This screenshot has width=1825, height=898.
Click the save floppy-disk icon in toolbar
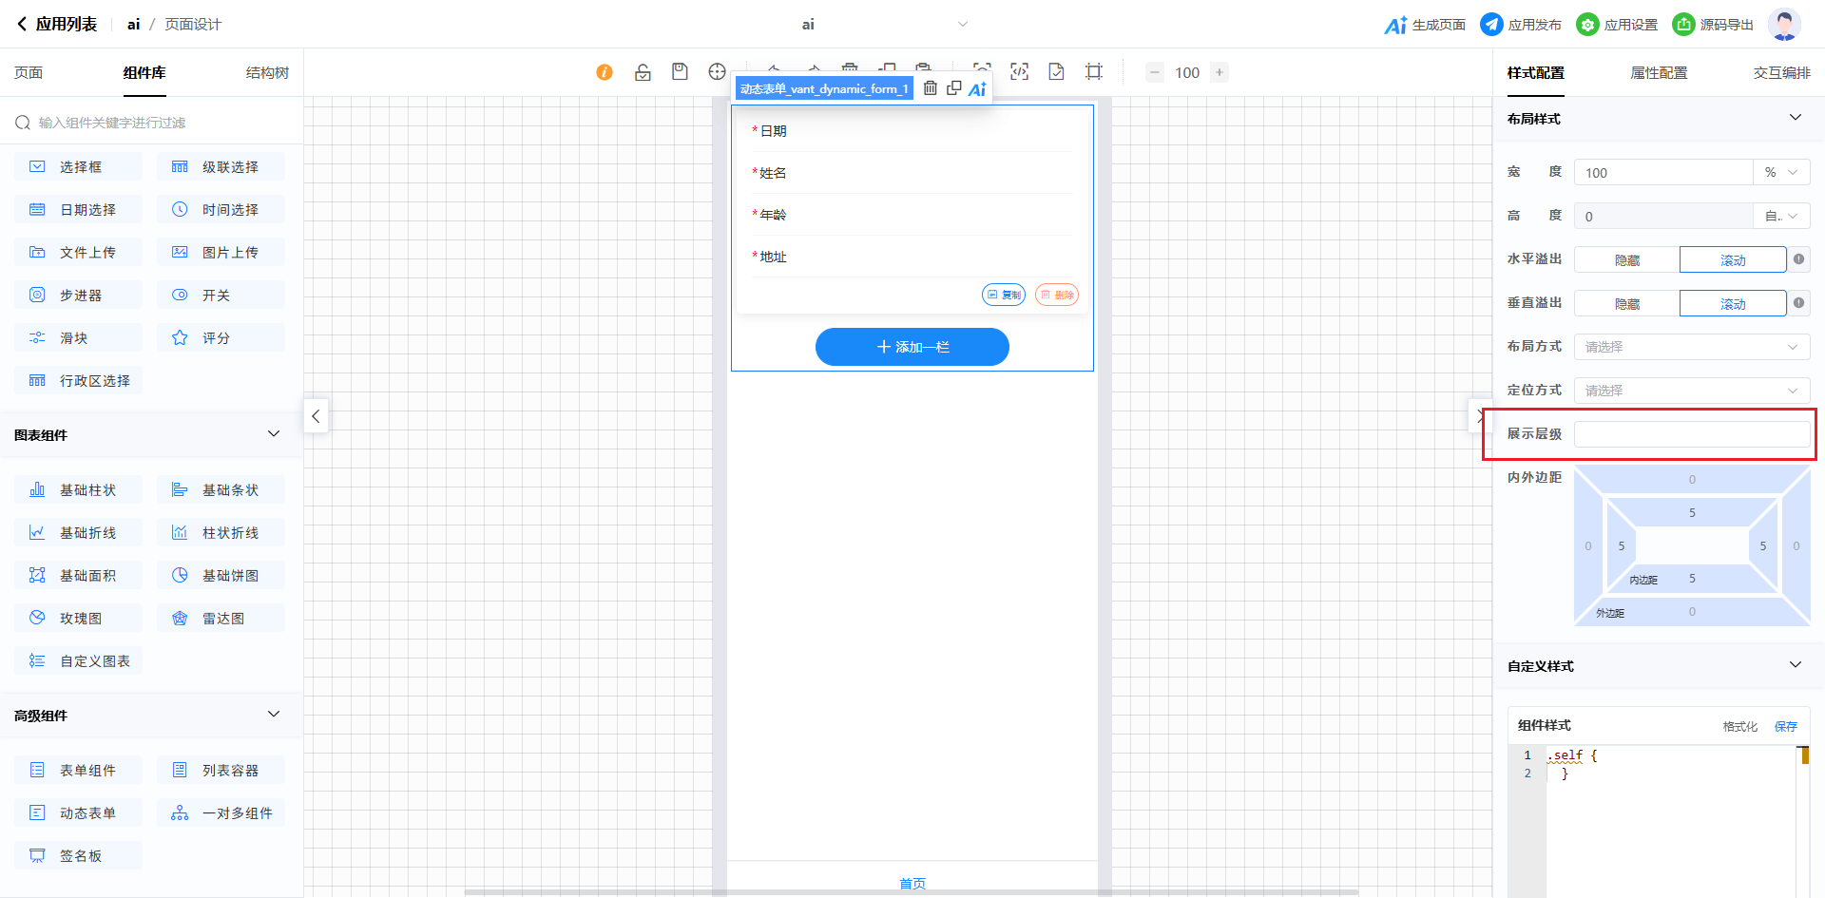tap(680, 72)
